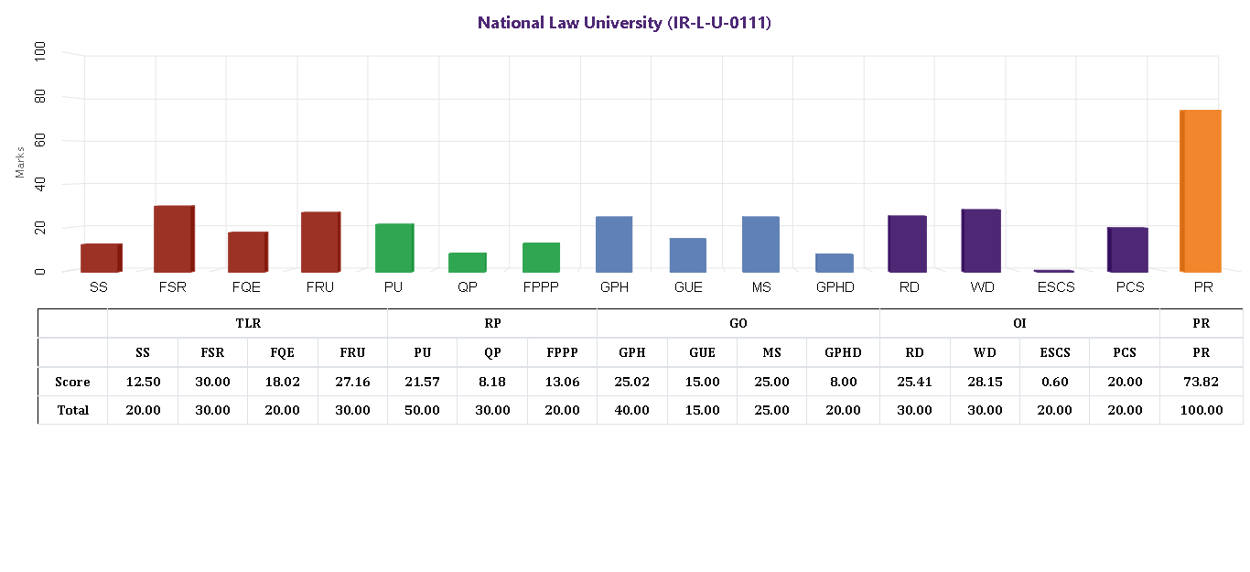Select score cell 0.60 under ESCS
The image size is (1250, 572).
pyautogui.click(x=1055, y=382)
